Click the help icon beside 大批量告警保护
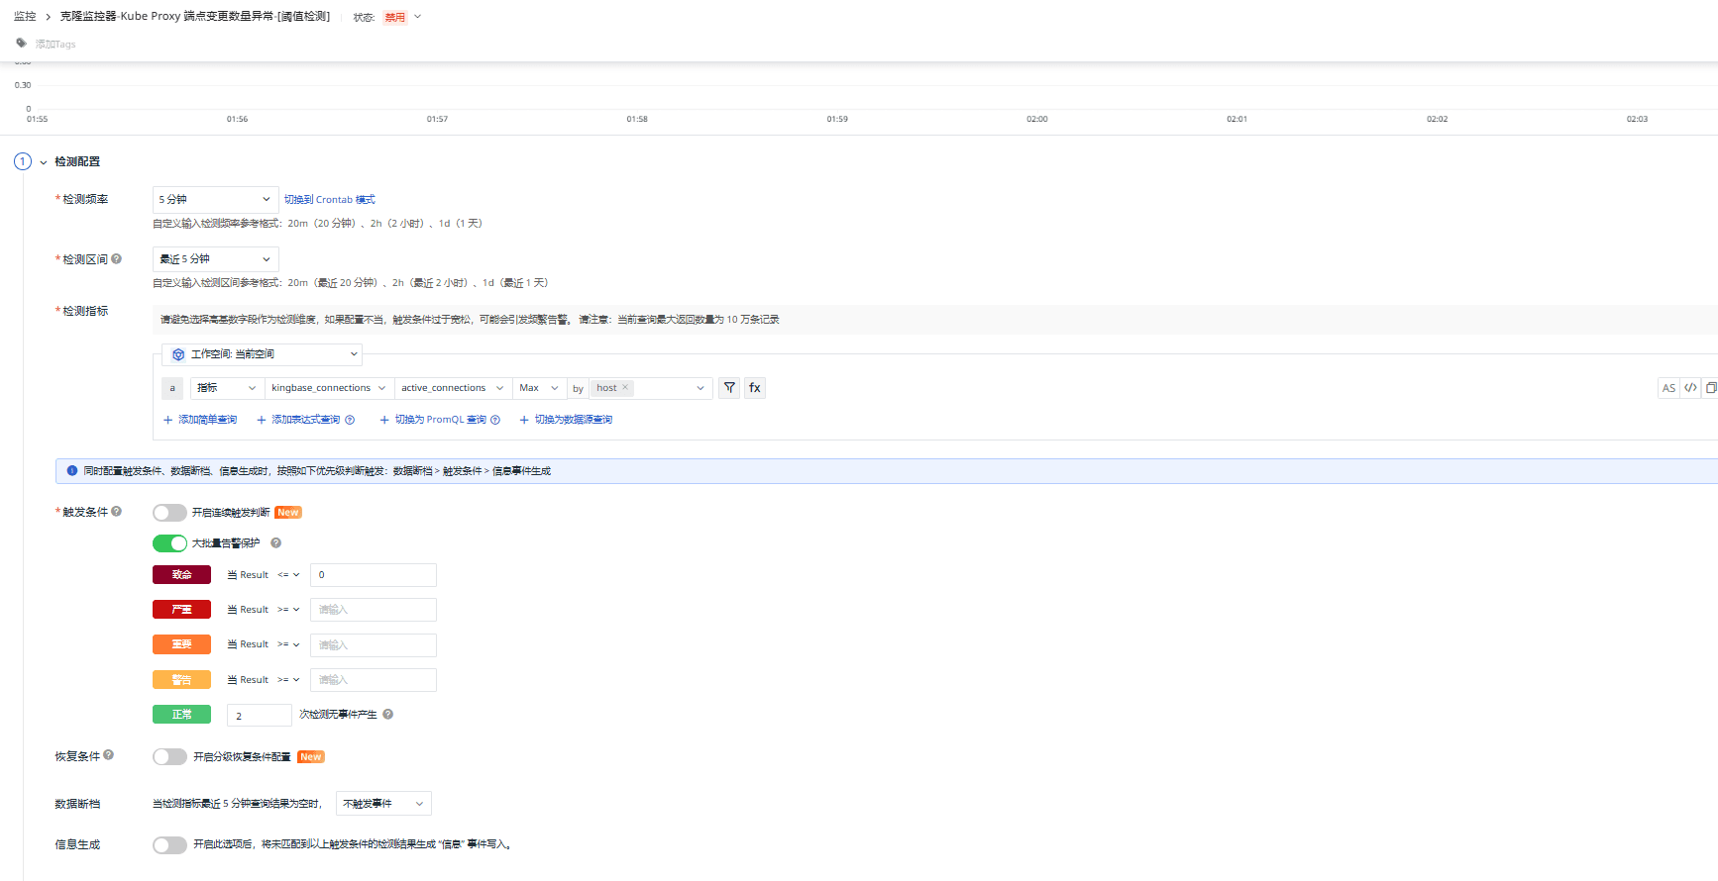Viewport: 1718px width, 881px height. click(276, 543)
